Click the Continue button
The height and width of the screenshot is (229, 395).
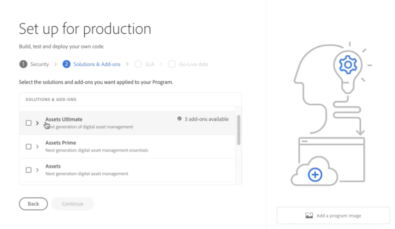click(x=72, y=204)
